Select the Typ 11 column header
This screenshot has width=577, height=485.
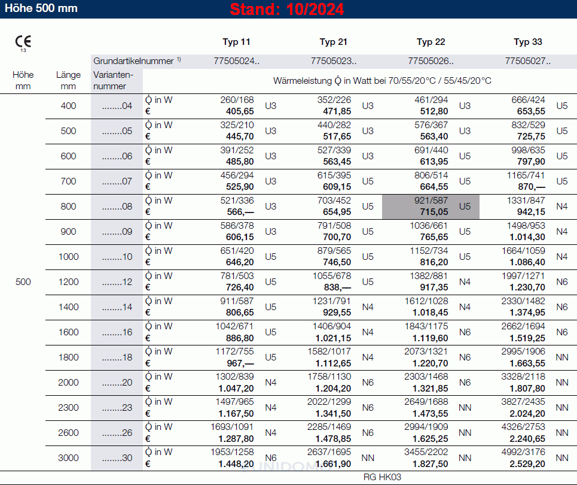coord(236,42)
